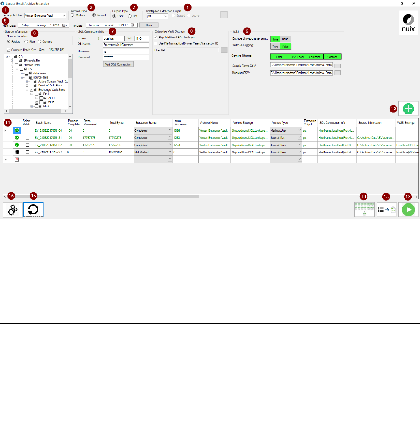Open the From Date calendar picker icon
Screen dimensions: 420x422
coord(65,25)
